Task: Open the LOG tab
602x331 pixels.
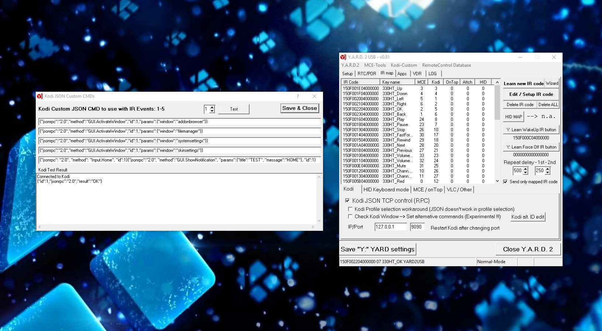Action: pyautogui.click(x=433, y=74)
